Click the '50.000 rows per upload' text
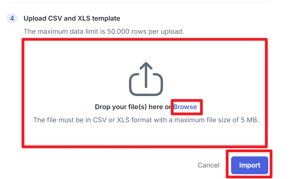Image resolution: width=294 pixels, height=179 pixels. point(146,31)
